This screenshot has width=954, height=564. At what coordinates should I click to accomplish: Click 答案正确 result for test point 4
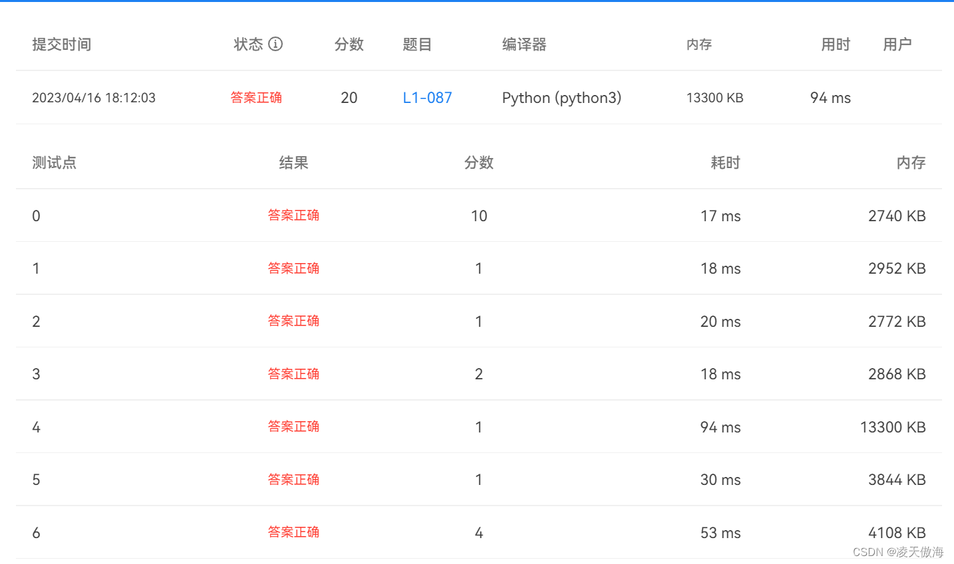click(x=293, y=426)
